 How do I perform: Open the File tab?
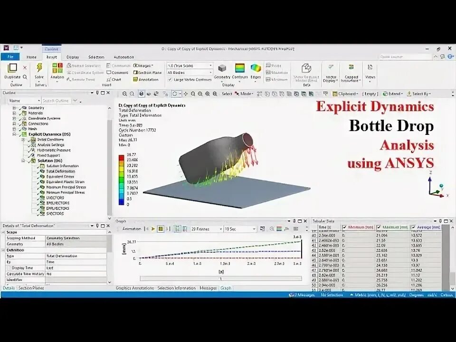point(10,57)
